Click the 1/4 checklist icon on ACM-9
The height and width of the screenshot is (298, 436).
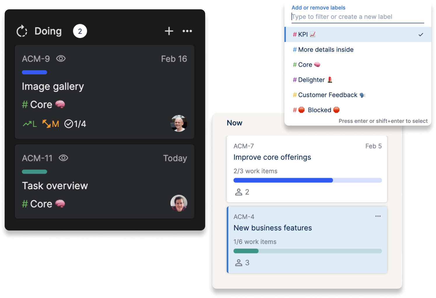[x=69, y=124]
